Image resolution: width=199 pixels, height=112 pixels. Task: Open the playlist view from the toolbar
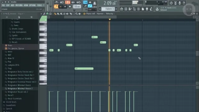pos(122,9)
